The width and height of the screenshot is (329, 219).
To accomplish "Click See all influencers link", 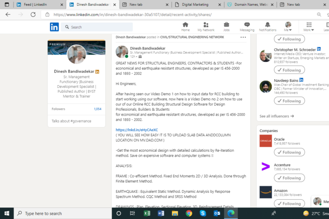I will point(277,116).
